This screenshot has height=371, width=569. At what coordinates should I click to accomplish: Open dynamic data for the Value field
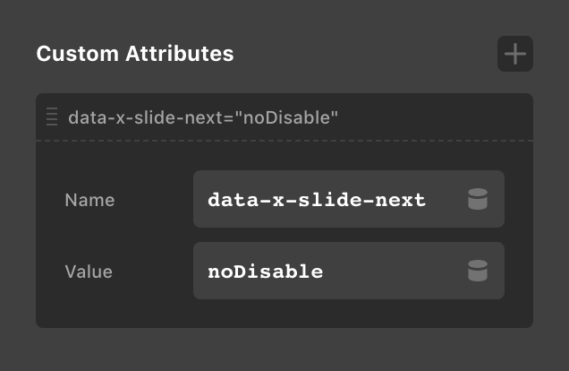(478, 271)
